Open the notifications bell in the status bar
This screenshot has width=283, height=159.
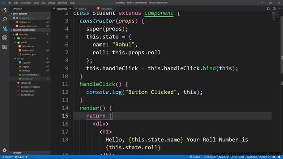(x=279, y=157)
